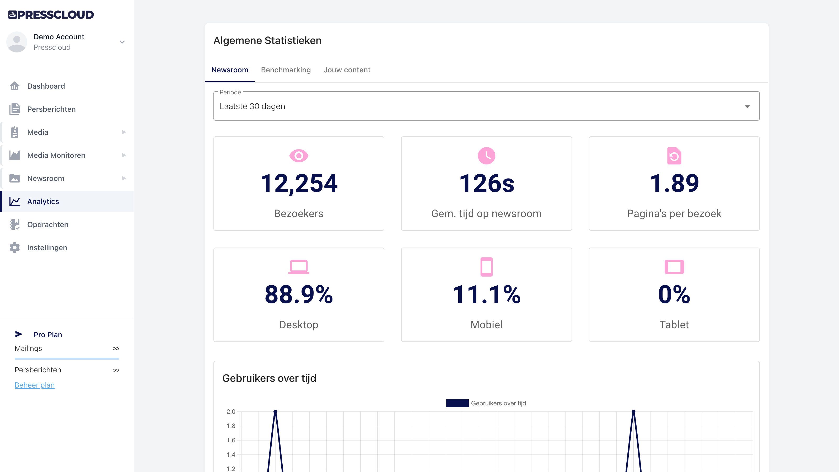This screenshot has width=839, height=472.
Task: Click the Presscloud logo
Action: [x=51, y=15]
